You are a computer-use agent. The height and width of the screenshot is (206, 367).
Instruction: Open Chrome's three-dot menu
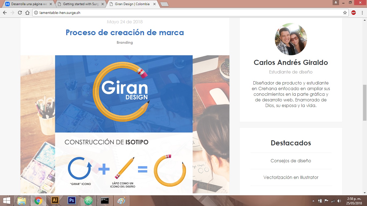(x=362, y=13)
